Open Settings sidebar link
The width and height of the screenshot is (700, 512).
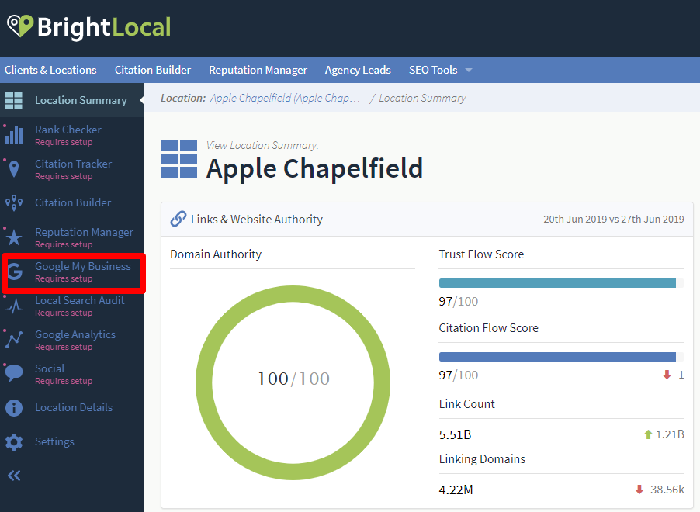pyautogui.click(x=54, y=441)
